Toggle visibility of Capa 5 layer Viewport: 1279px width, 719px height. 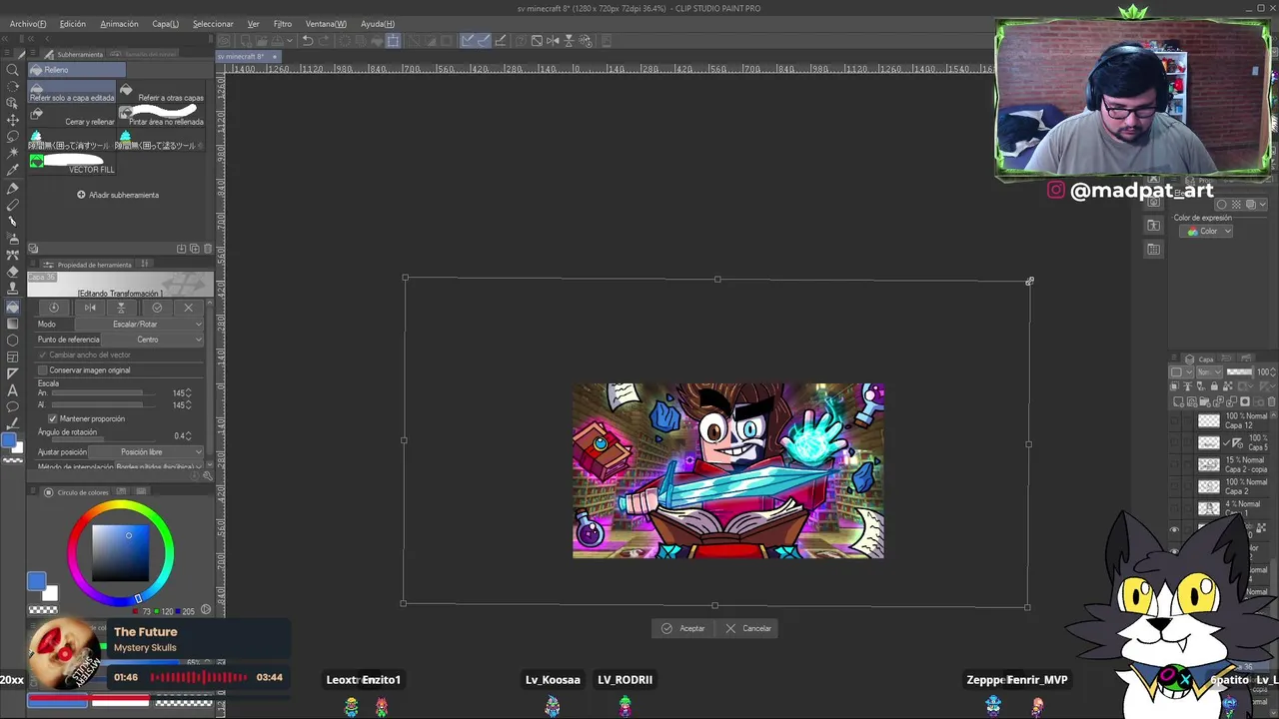(1176, 442)
